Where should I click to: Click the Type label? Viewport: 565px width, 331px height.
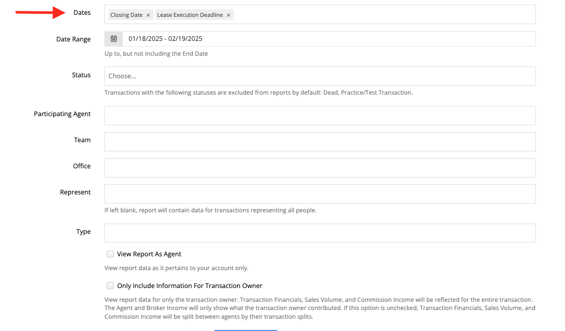pos(83,232)
